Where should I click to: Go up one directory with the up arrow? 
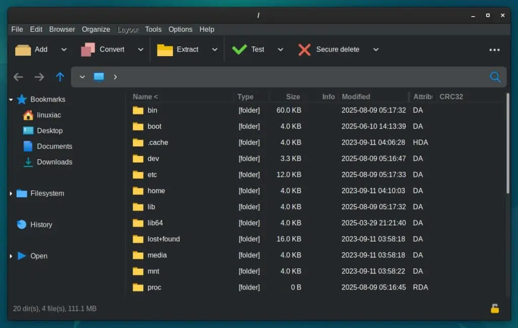[60, 77]
